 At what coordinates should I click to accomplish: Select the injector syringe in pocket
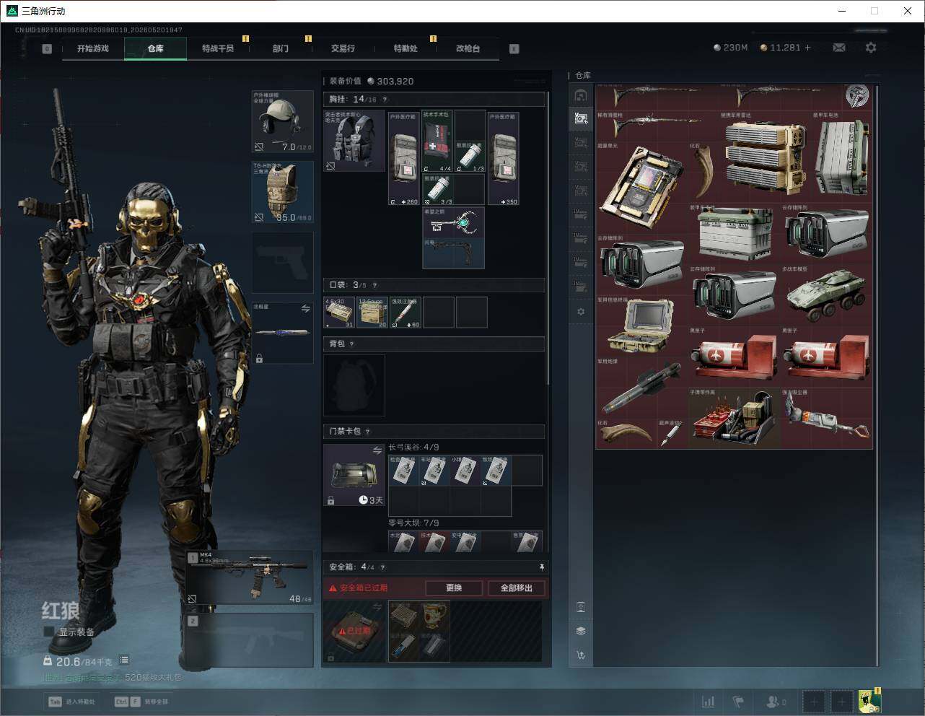click(x=405, y=313)
